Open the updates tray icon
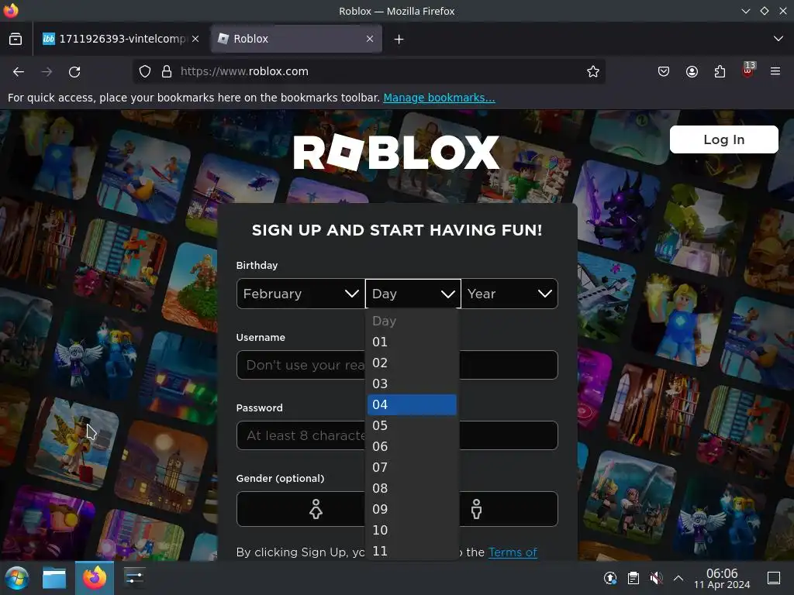The width and height of the screenshot is (794, 595). (x=610, y=578)
